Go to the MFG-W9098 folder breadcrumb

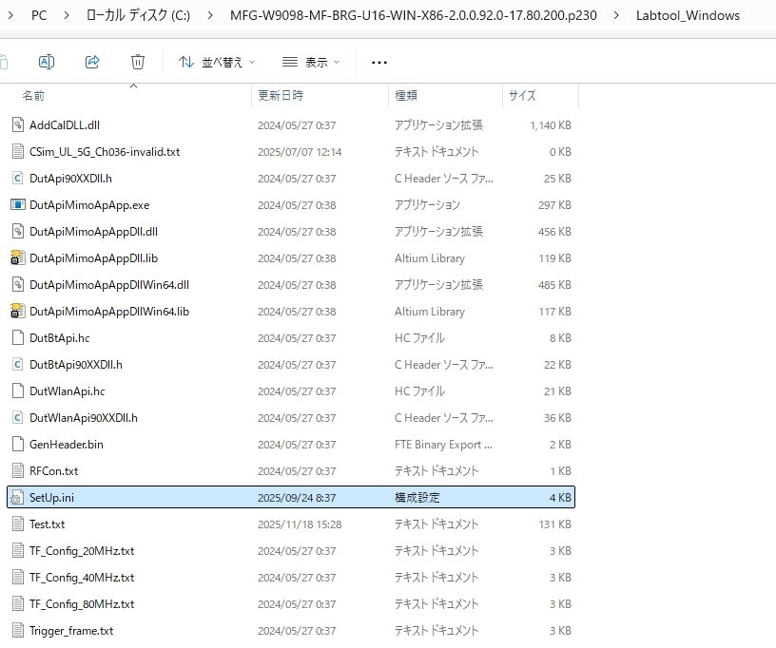coord(414,16)
